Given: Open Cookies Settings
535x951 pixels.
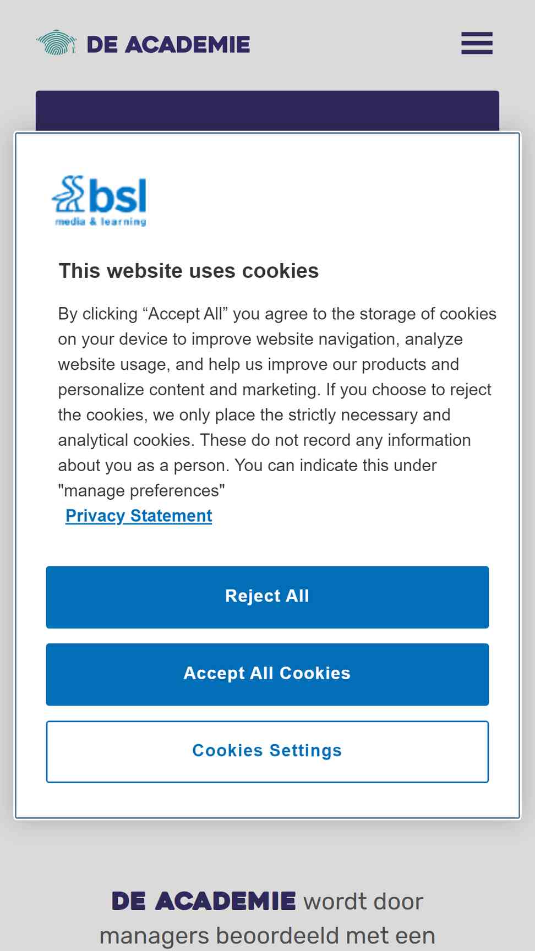Looking at the screenshot, I should 267,751.
